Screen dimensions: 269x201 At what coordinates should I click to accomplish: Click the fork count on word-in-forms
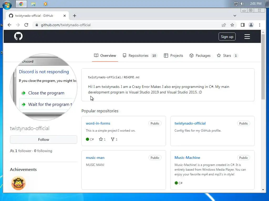click(114, 139)
